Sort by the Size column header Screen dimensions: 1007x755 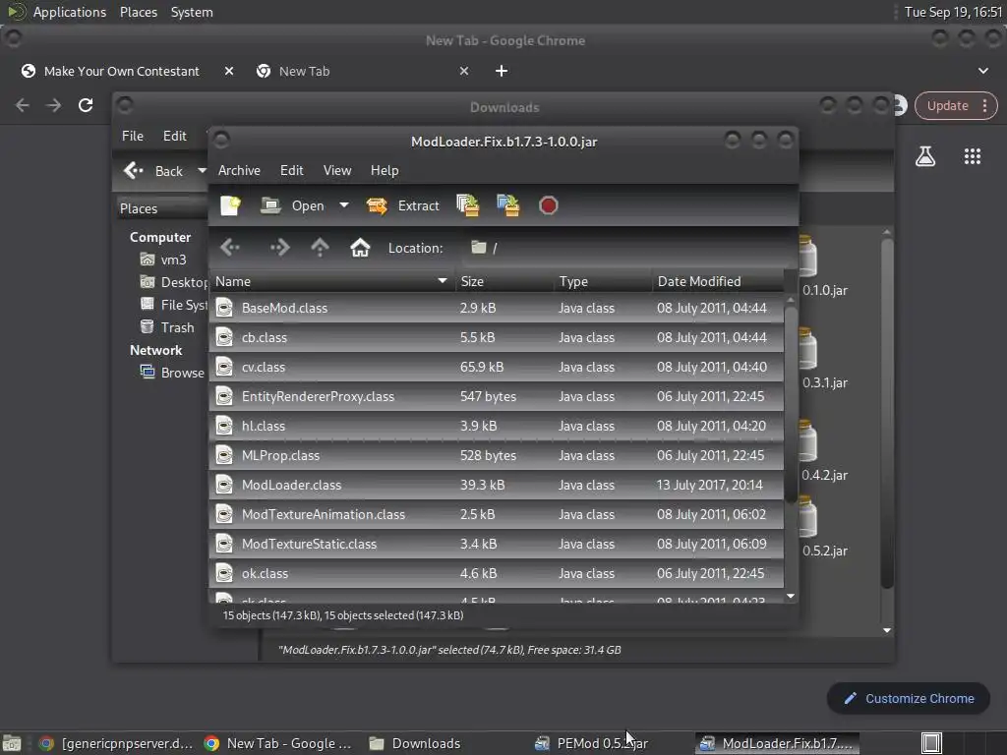504,281
